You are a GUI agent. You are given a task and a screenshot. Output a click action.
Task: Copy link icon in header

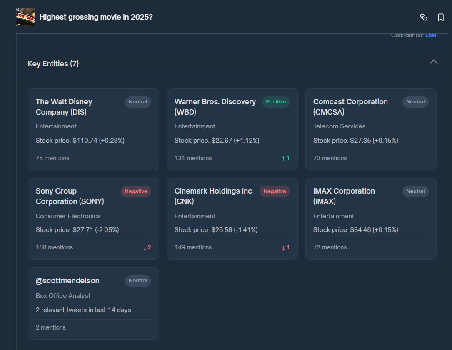423,18
